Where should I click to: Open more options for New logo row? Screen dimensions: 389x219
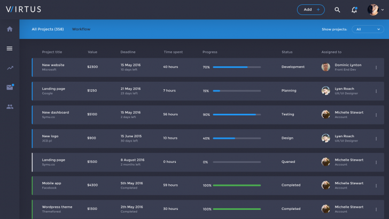(x=376, y=139)
